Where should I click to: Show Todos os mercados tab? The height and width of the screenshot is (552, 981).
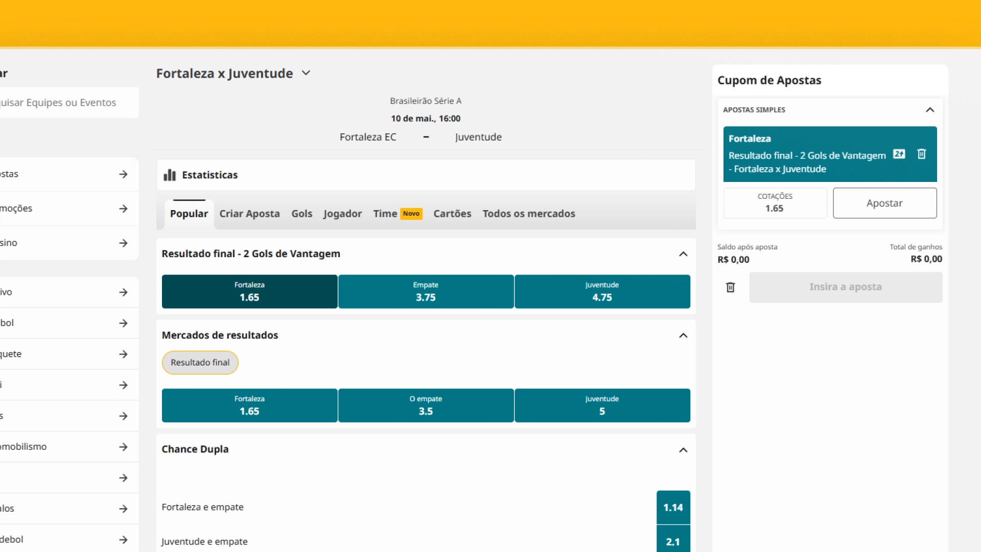coord(529,214)
